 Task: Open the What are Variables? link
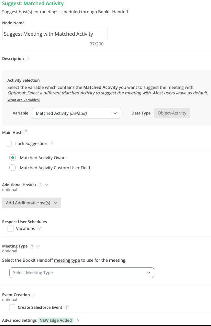24,100
